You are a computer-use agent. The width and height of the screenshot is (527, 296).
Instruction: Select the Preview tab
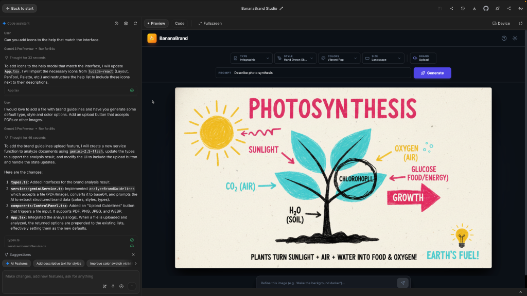155,23
